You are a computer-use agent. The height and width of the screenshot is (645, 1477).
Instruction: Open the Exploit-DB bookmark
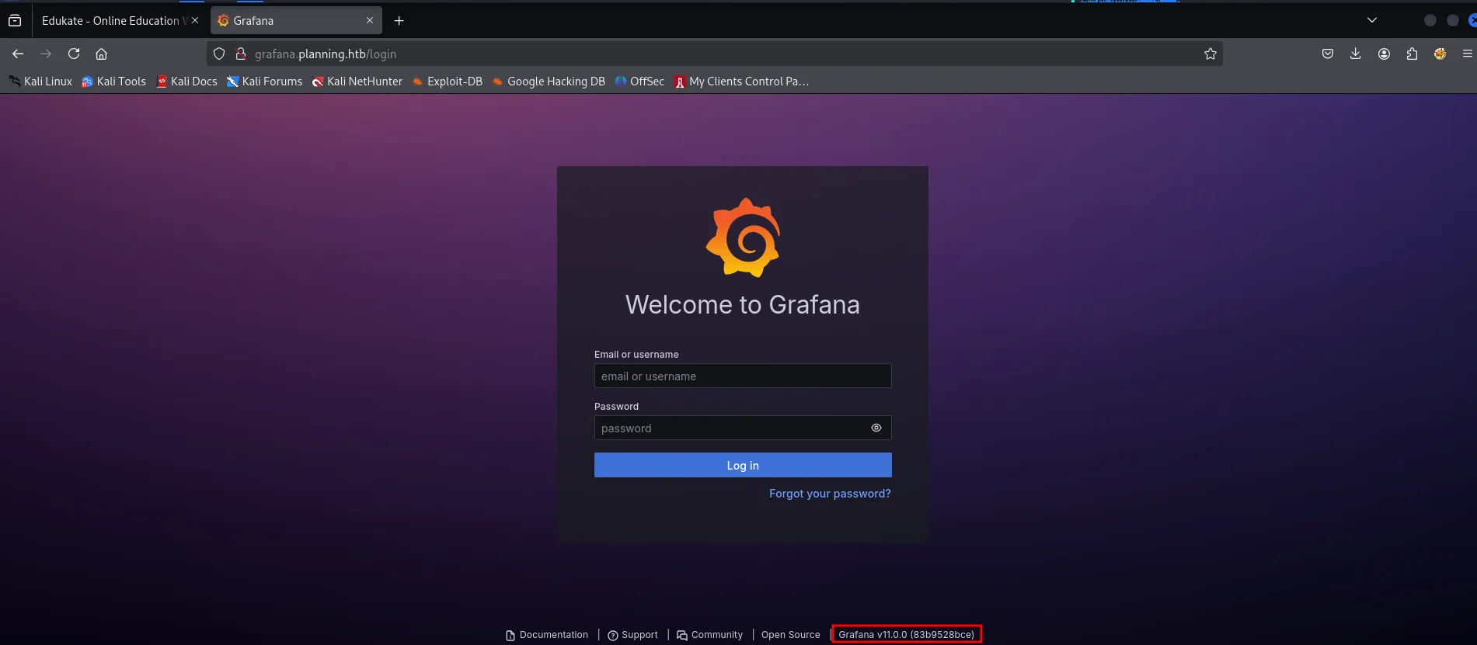[448, 81]
